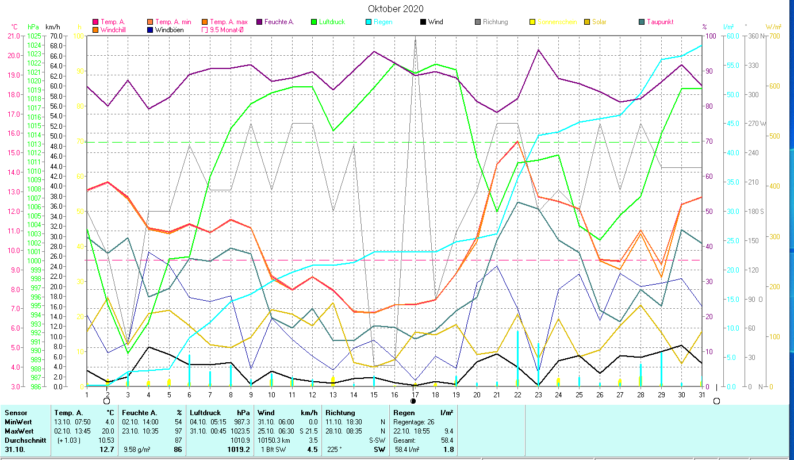This screenshot has width=794, height=460.
Task: Click the moon phase icon below day 2
Action: click(x=106, y=400)
